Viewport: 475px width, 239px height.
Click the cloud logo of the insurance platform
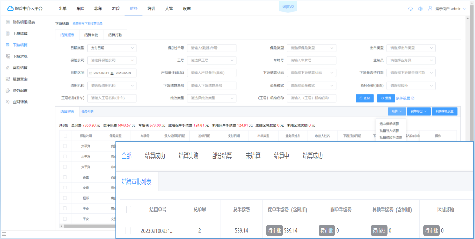pos(10,9)
